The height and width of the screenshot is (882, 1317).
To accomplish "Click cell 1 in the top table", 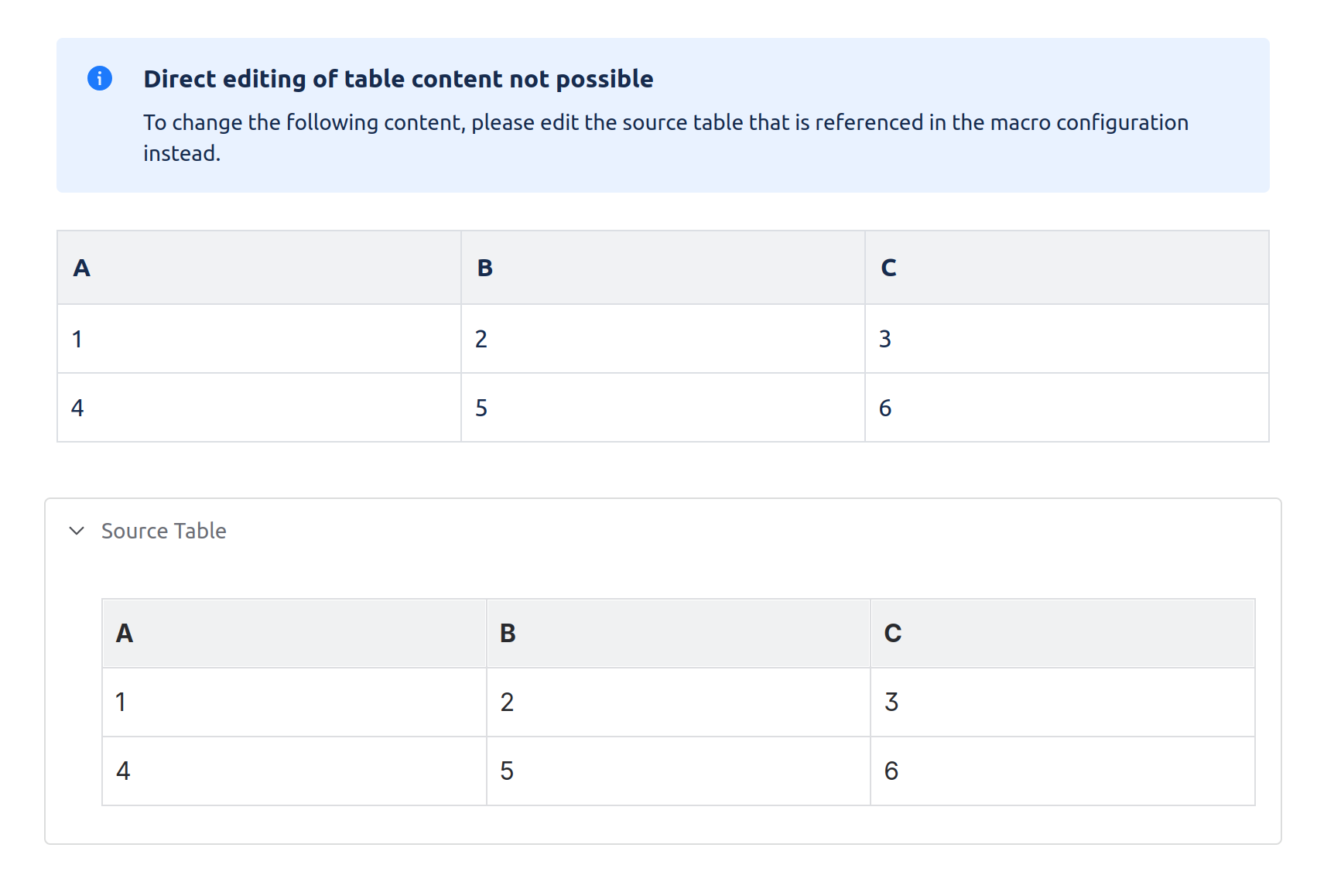I will pos(258,339).
